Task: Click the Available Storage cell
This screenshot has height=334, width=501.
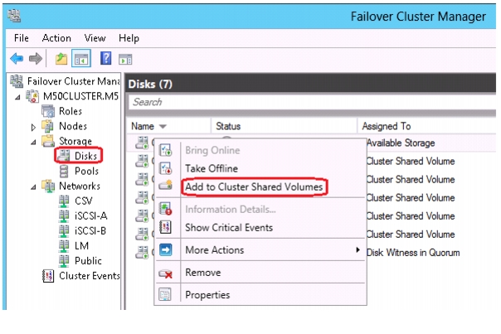Action: [x=401, y=143]
